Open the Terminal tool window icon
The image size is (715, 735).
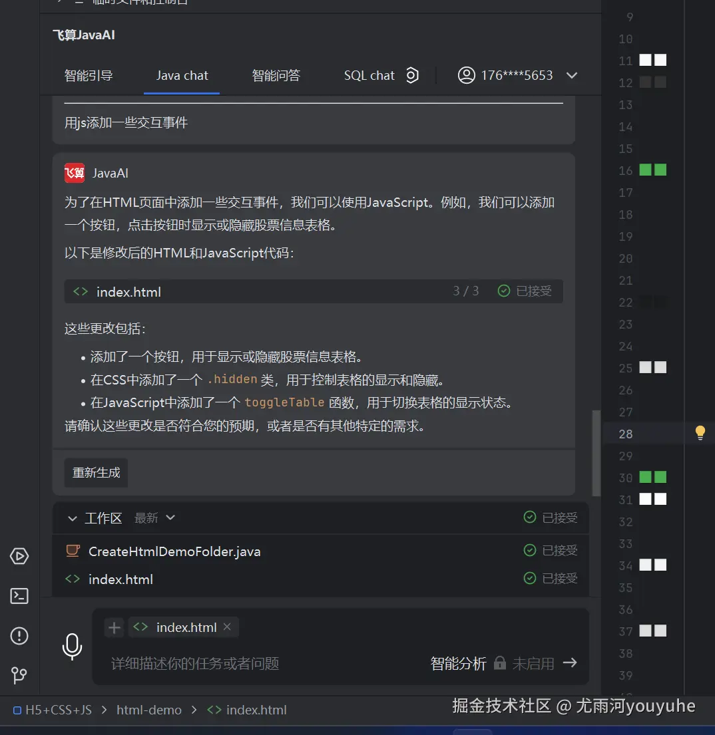point(19,597)
